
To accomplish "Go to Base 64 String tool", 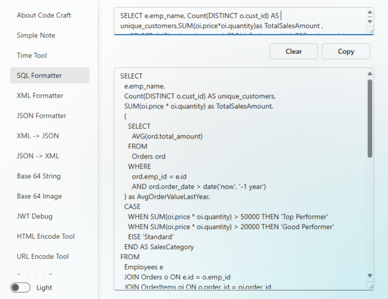I will click(39, 176).
